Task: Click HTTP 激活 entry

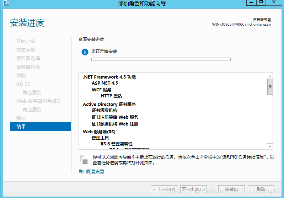Action: (111, 96)
